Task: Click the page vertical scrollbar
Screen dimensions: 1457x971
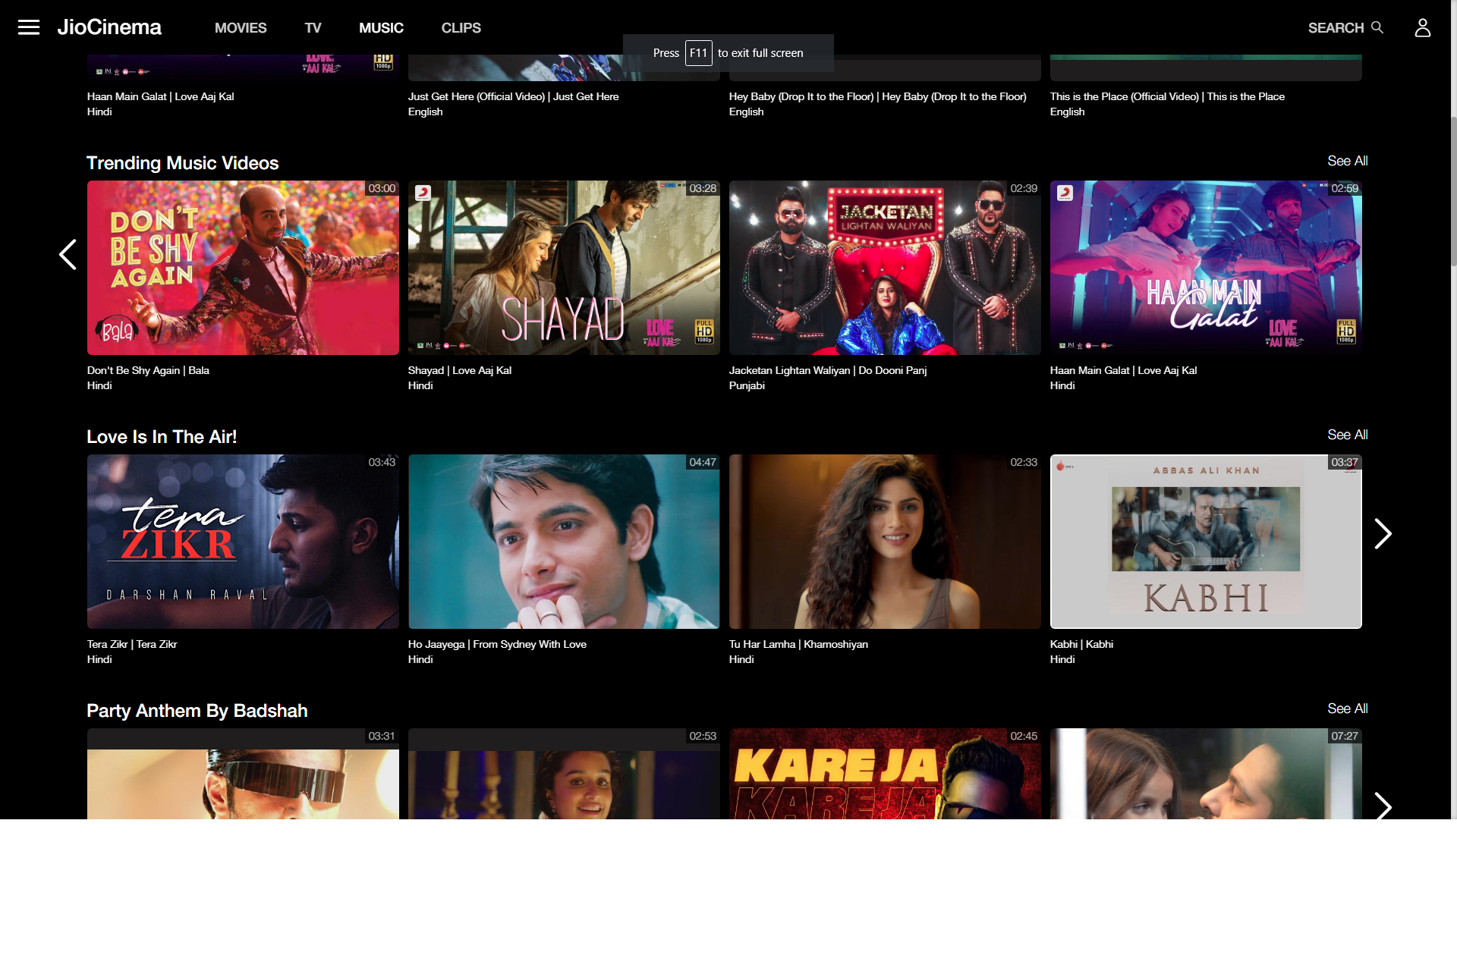Action: (x=1453, y=190)
